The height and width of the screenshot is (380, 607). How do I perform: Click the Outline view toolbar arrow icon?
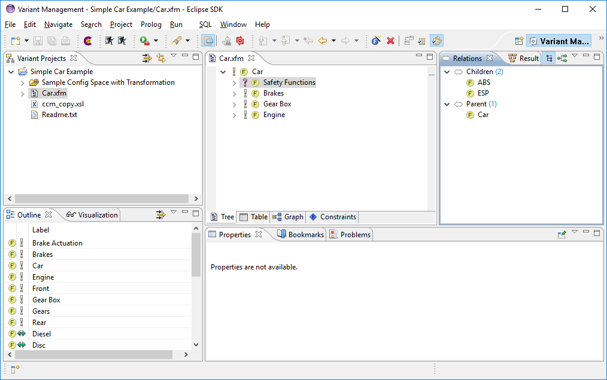pos(160,214)
